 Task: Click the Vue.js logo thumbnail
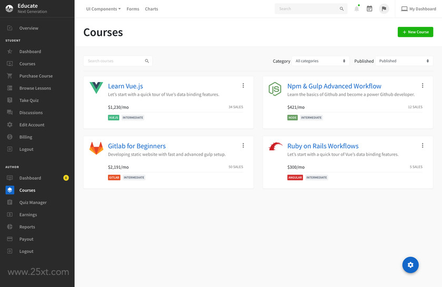point(96,88)
